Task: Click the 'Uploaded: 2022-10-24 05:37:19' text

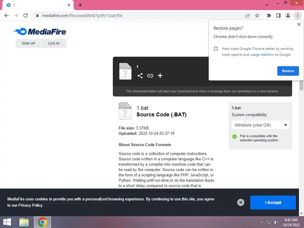Action: point(147,134)
